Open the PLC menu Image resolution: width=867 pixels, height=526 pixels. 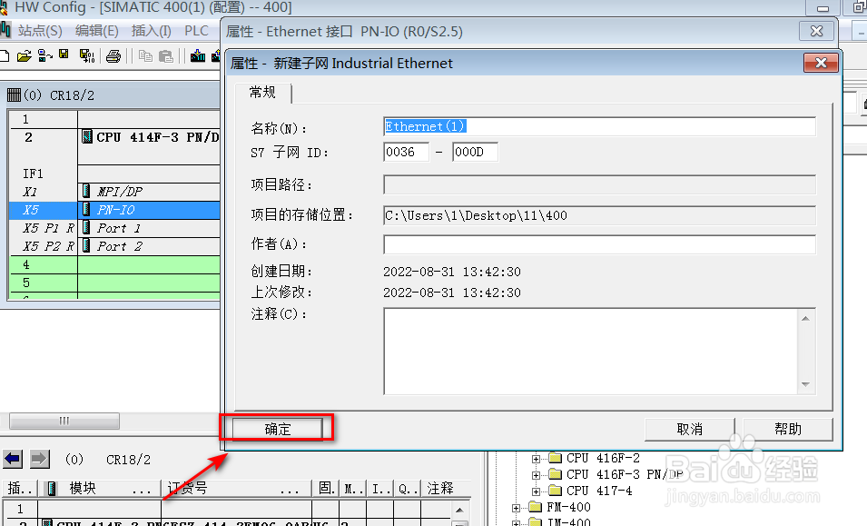pos(196,30)
